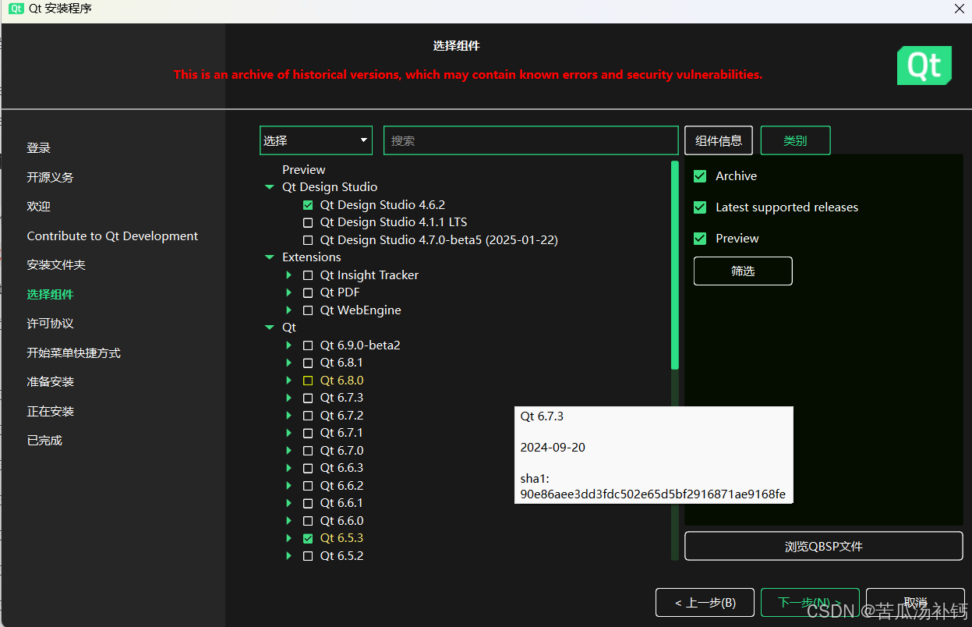Viewport: 972px width, 627px height.
Task: Tick the Qt Insight Tracker checkbox
Action: click(x=308, y=275)
